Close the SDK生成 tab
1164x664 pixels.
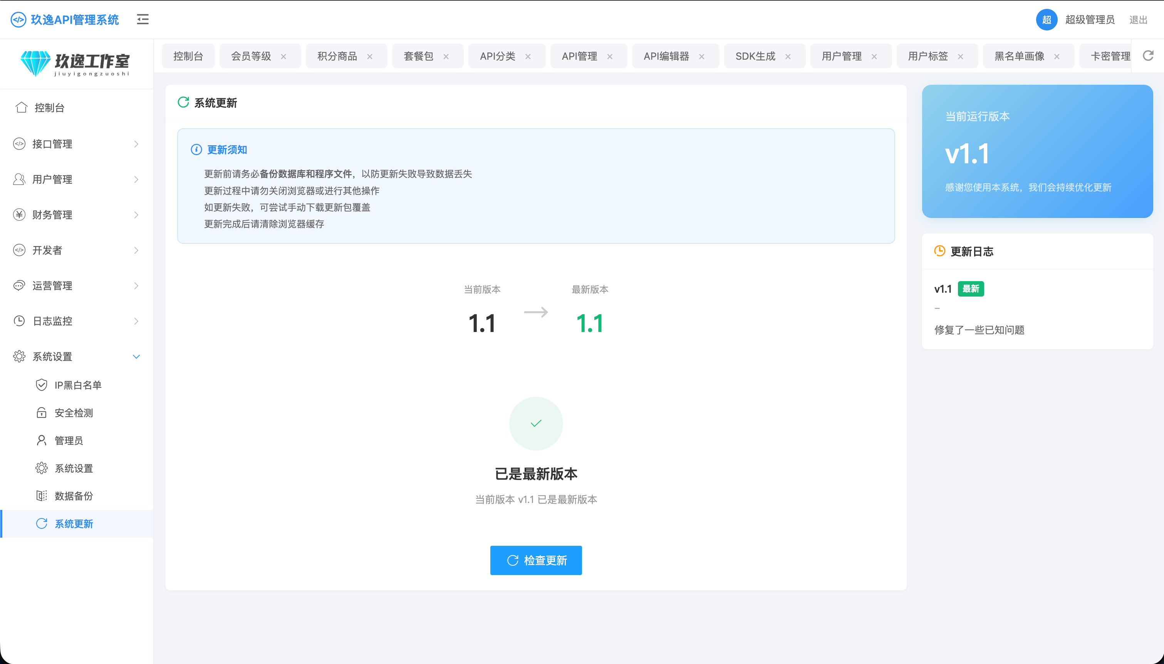[788, 57]
